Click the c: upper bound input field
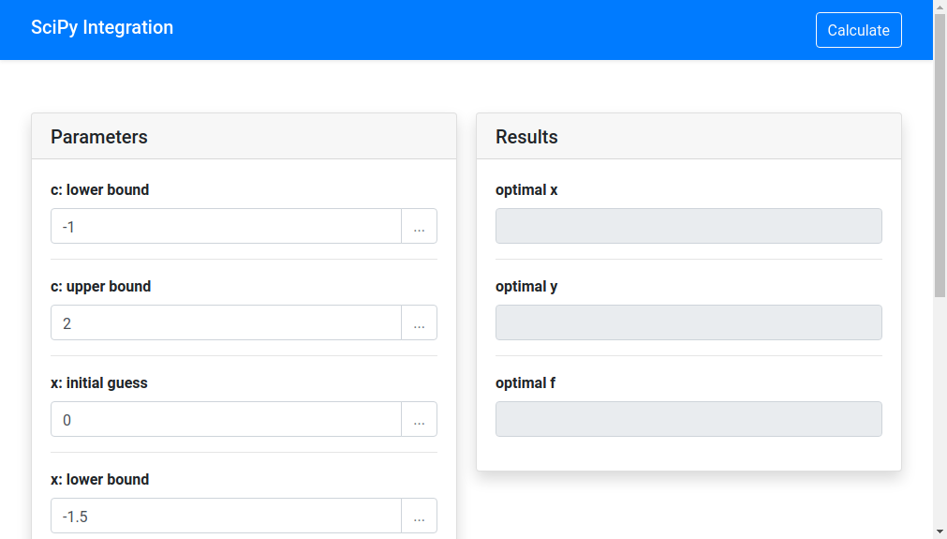The height and width of the screenshot is (539, 947). click(x=226, y=323)
